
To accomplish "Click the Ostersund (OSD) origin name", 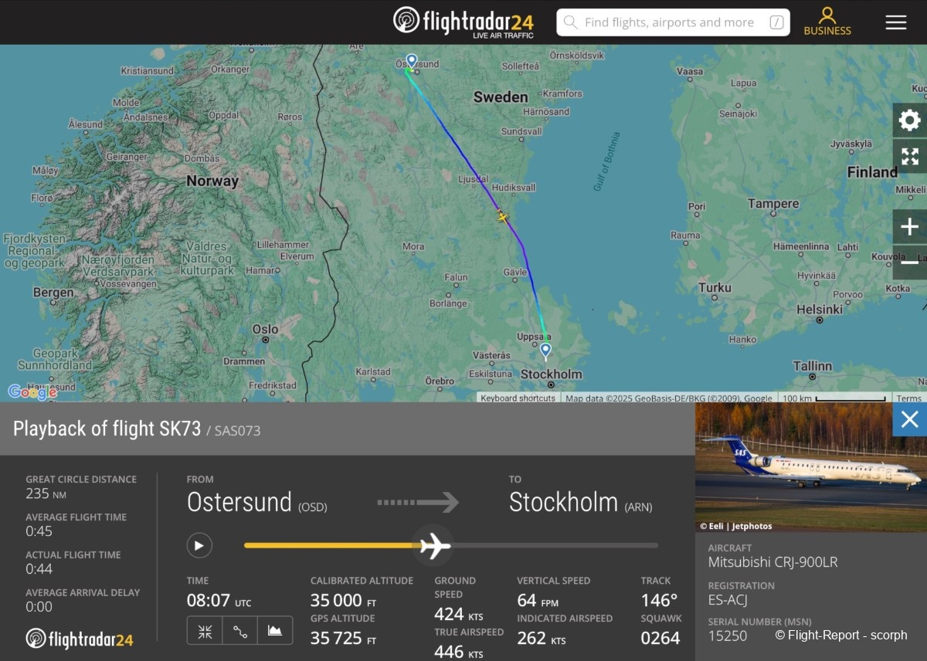I will 257,502.
